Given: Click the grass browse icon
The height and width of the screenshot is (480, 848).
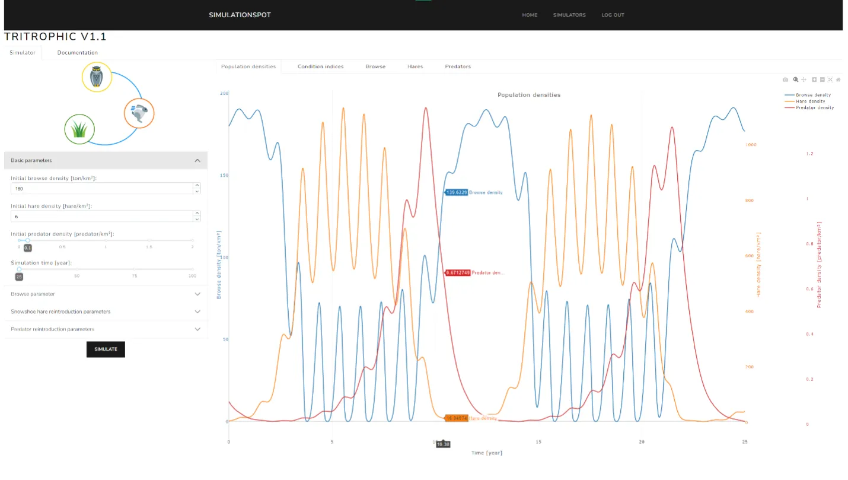Looking at the screenshot, I should click(79, 129).
